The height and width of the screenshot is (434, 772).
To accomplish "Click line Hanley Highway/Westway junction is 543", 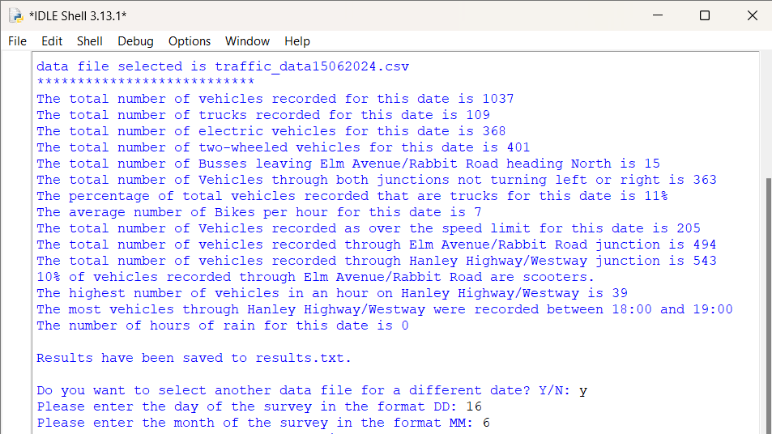I will pos(377,261).
